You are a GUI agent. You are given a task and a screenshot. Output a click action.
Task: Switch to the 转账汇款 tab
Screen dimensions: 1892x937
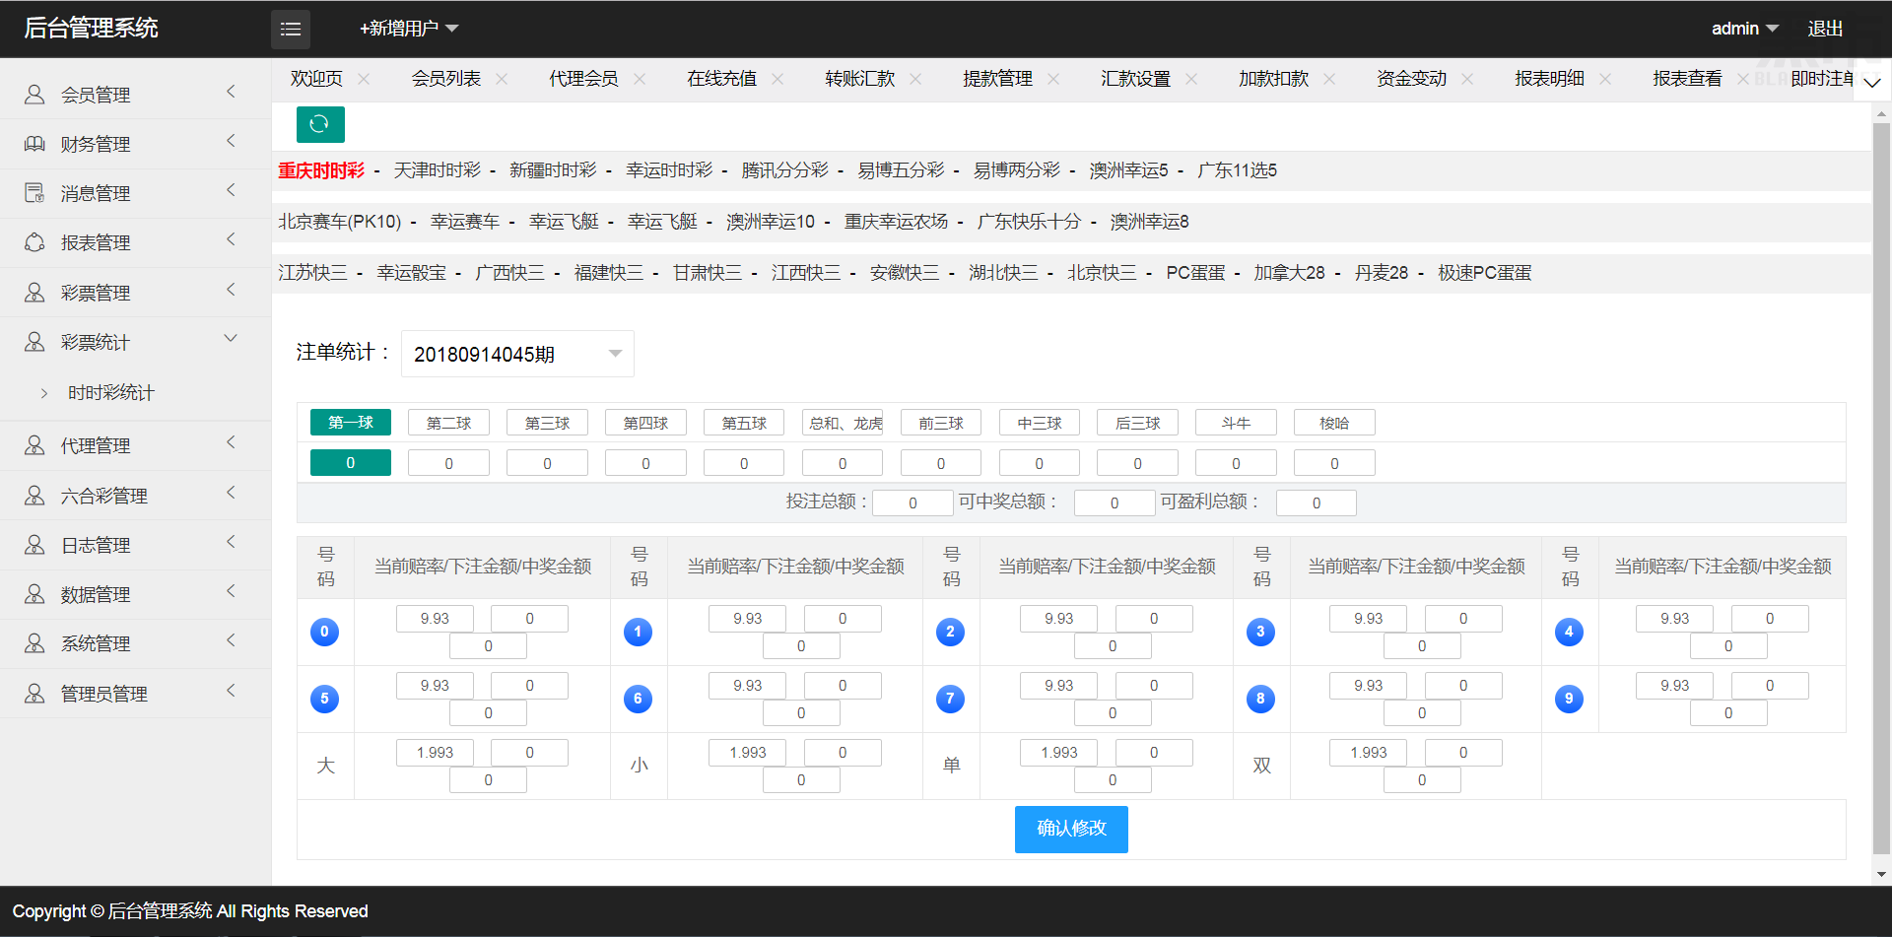[859, 79]
